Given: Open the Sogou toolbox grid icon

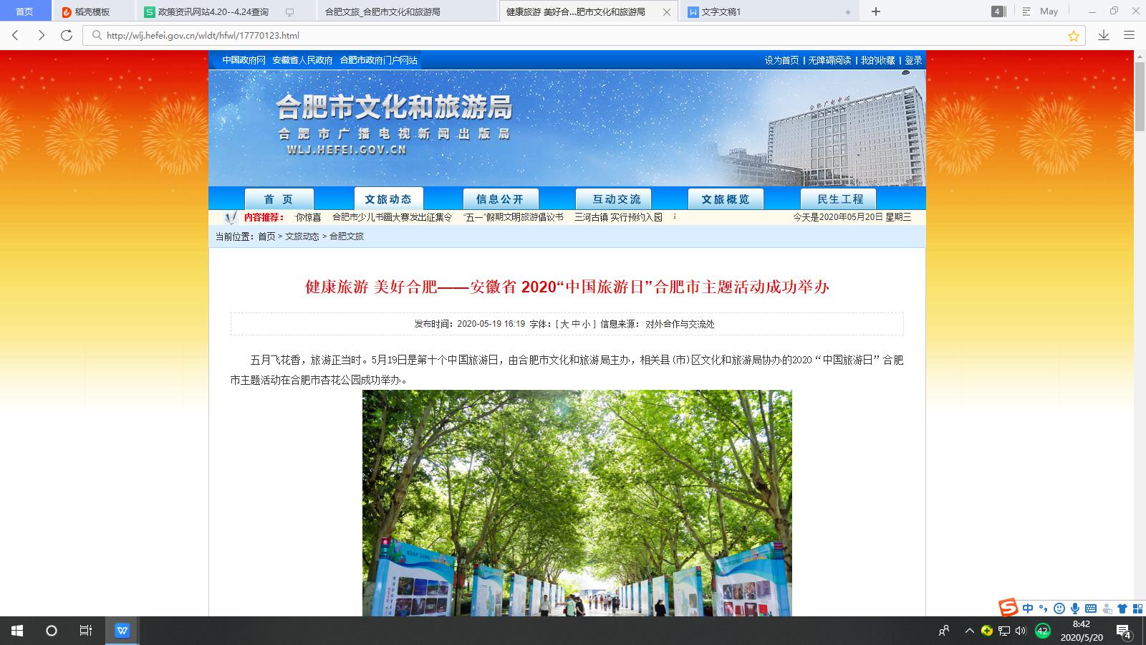Looking at the screenshot, I should click(x=1137, y=608).
